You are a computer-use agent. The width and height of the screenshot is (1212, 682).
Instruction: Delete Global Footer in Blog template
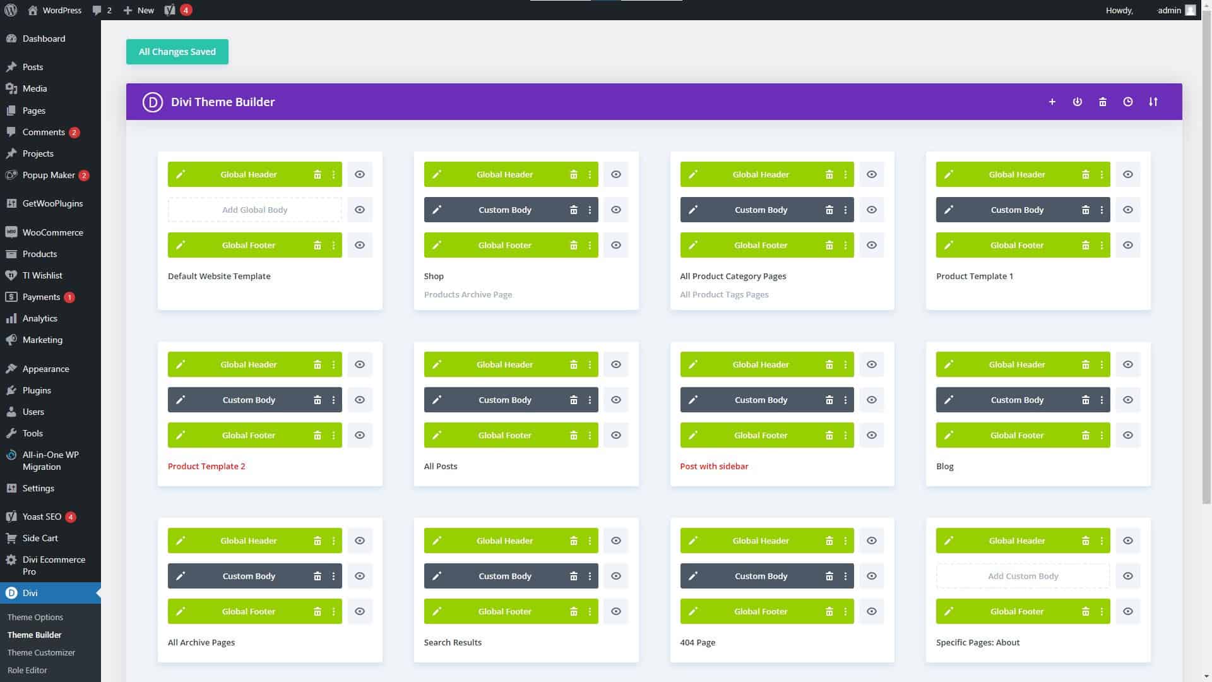1085,435
